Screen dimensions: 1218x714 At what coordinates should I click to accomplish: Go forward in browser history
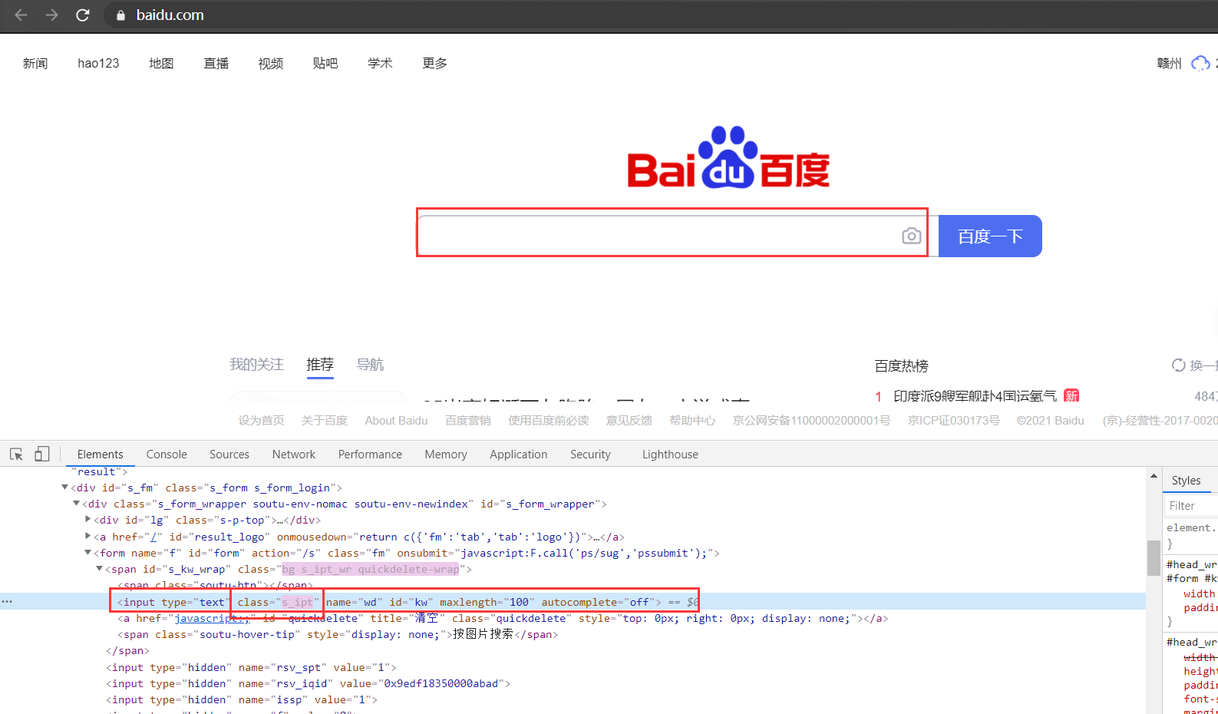(51, 15)
